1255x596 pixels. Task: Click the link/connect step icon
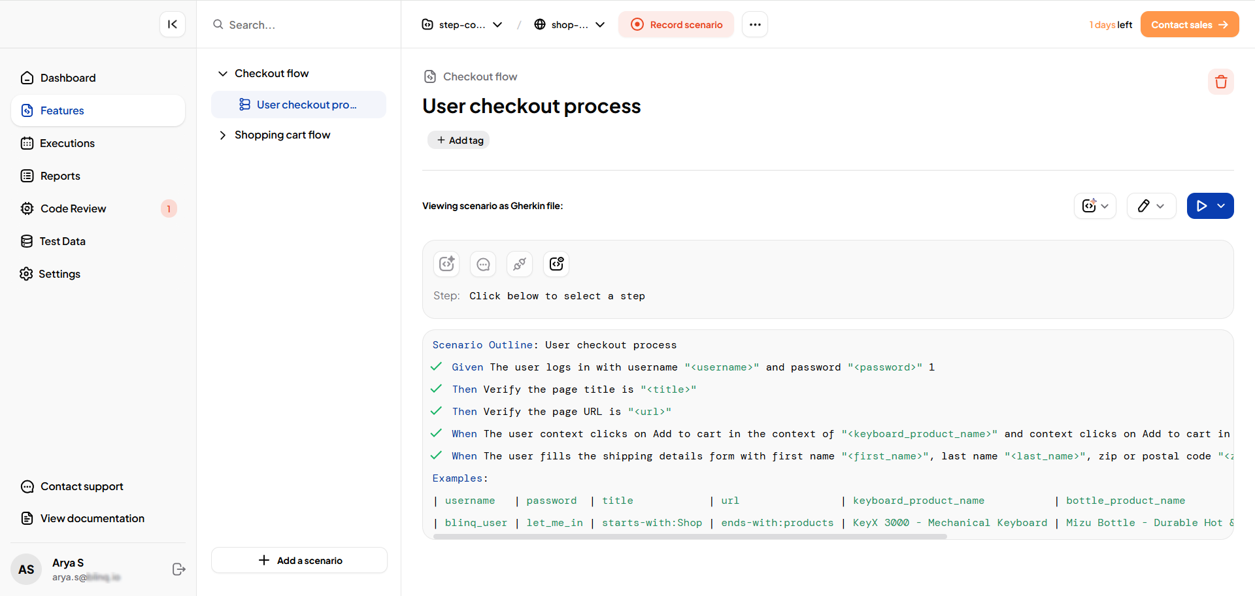pyautogui.click(x=520, y=264)
